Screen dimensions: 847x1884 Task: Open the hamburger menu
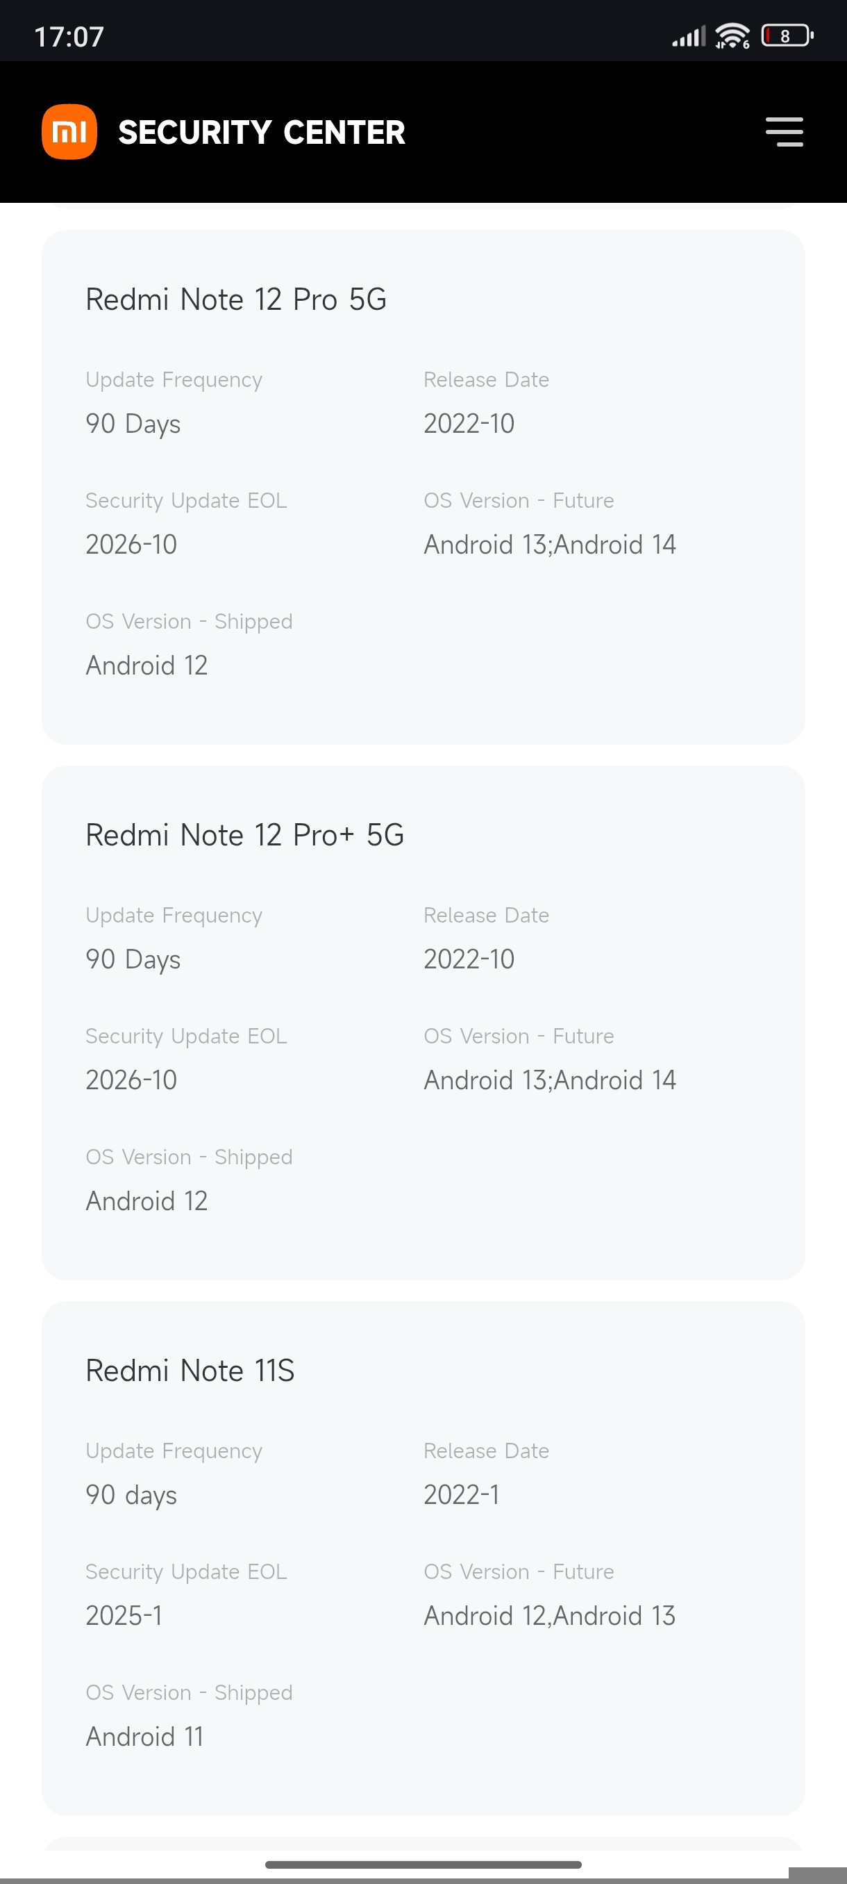point(783,132)
